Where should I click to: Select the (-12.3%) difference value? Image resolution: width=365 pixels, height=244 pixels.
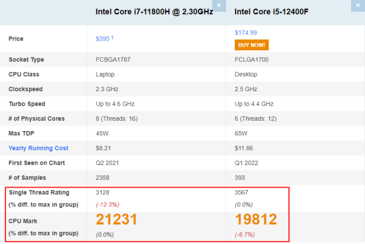tap(108, 205)
